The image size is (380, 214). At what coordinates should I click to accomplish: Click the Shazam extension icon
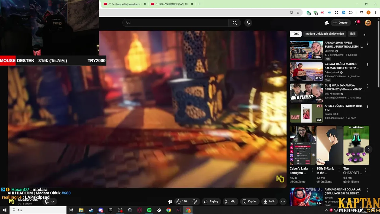pyautogui.click(x=343, y=12)
